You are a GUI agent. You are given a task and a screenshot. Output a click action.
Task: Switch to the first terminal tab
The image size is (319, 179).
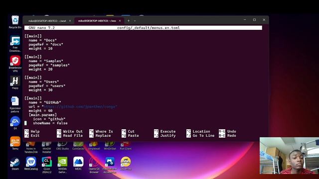coord(47,21)
